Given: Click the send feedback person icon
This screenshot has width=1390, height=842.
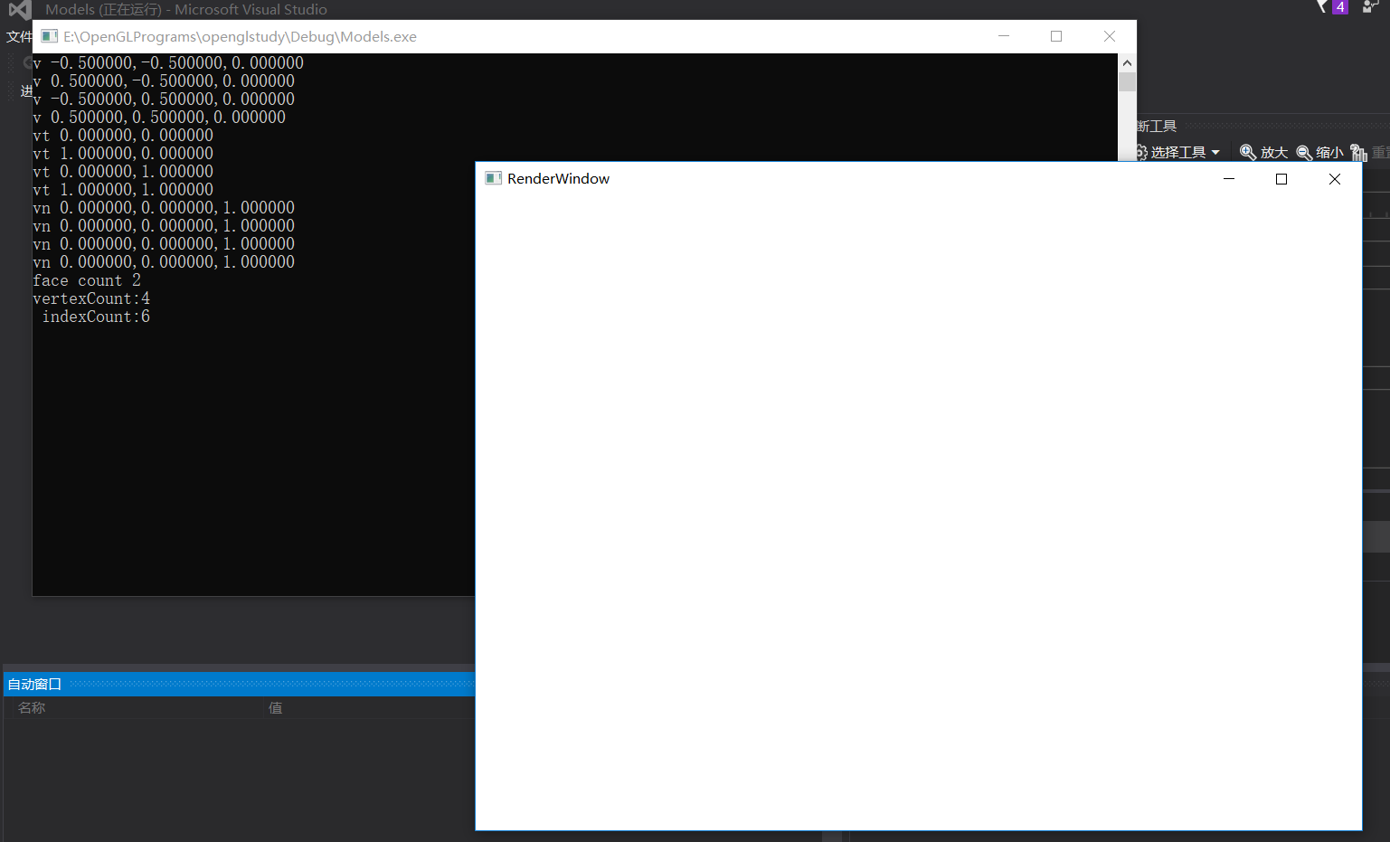Looking at the screenshot, I should (1371, 6).
